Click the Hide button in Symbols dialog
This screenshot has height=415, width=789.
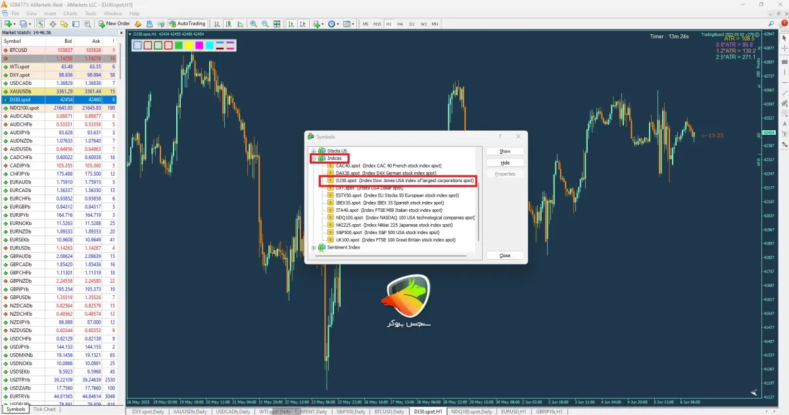(505, 162)
